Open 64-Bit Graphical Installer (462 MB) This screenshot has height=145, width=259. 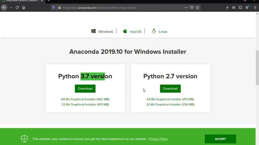85,99
